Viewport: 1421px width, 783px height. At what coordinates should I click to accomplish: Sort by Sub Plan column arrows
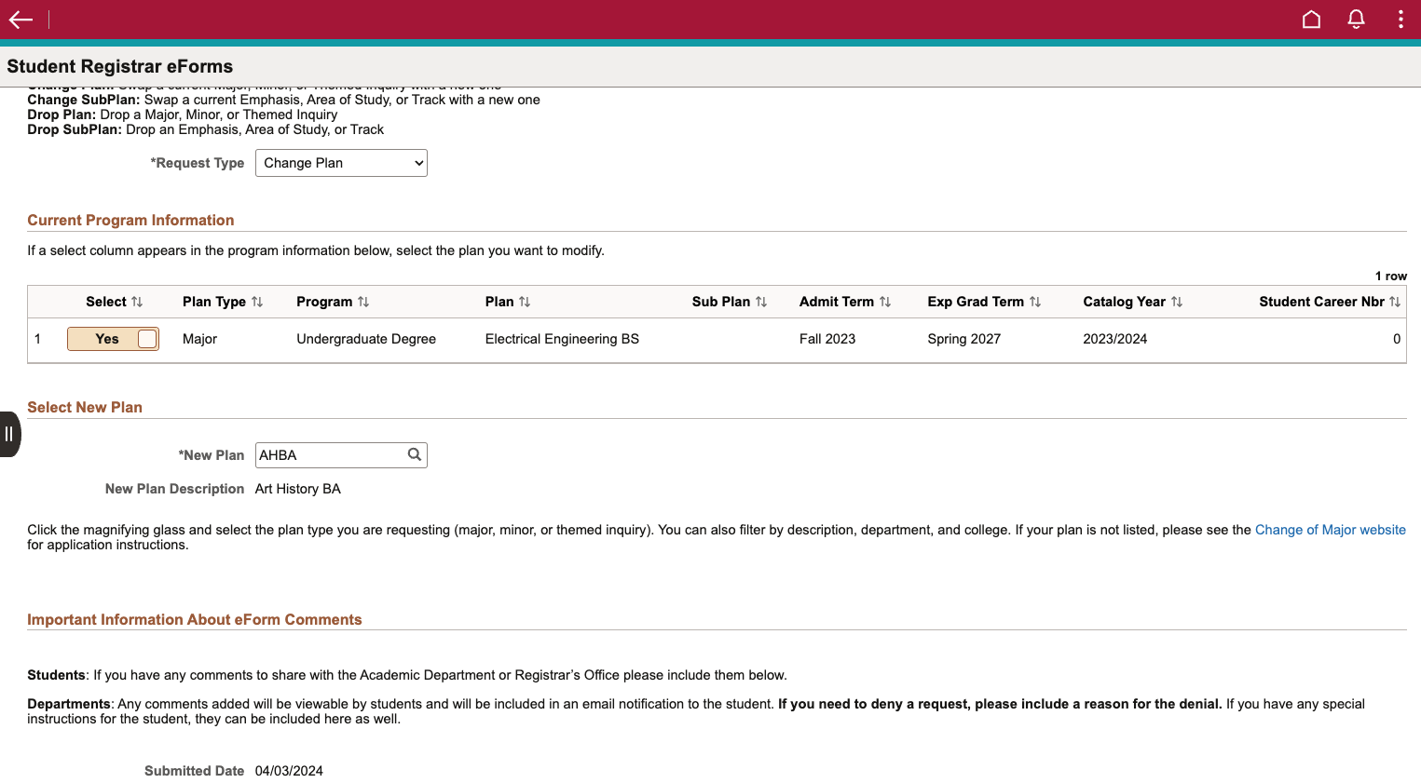point(761,302)
